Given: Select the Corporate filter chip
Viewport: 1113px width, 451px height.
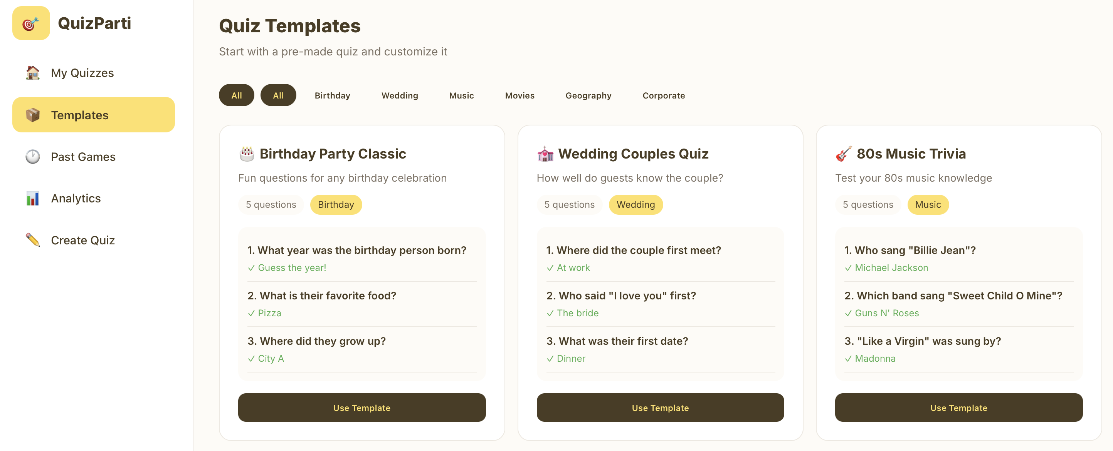Looking at the screenshot, I should (x=663, y=95).
